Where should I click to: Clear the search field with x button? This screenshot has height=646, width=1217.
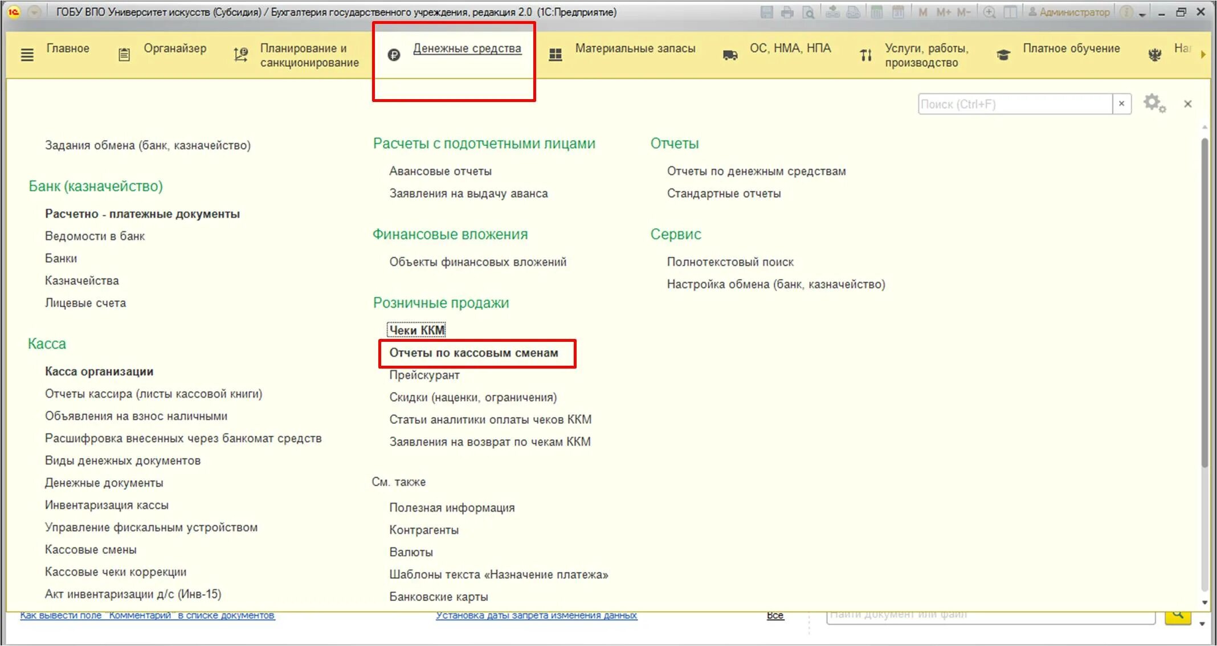point(1121,104)
